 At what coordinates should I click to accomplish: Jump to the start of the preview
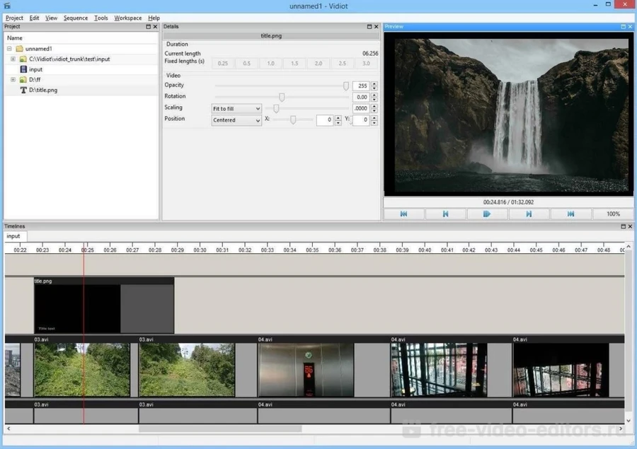pyautogui.click(x=403, y=214)
